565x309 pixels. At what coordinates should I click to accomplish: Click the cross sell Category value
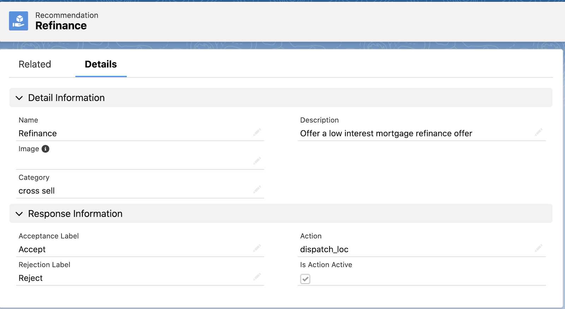(x=36, y=191)
